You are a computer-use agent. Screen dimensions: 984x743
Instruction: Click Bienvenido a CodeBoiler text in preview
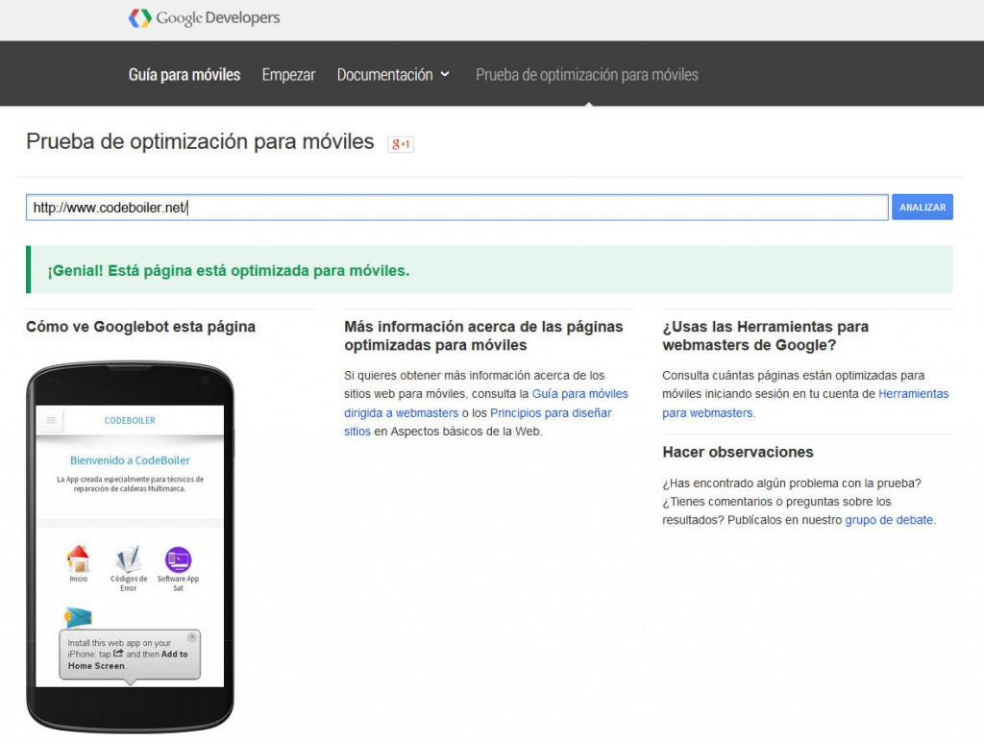130,460
